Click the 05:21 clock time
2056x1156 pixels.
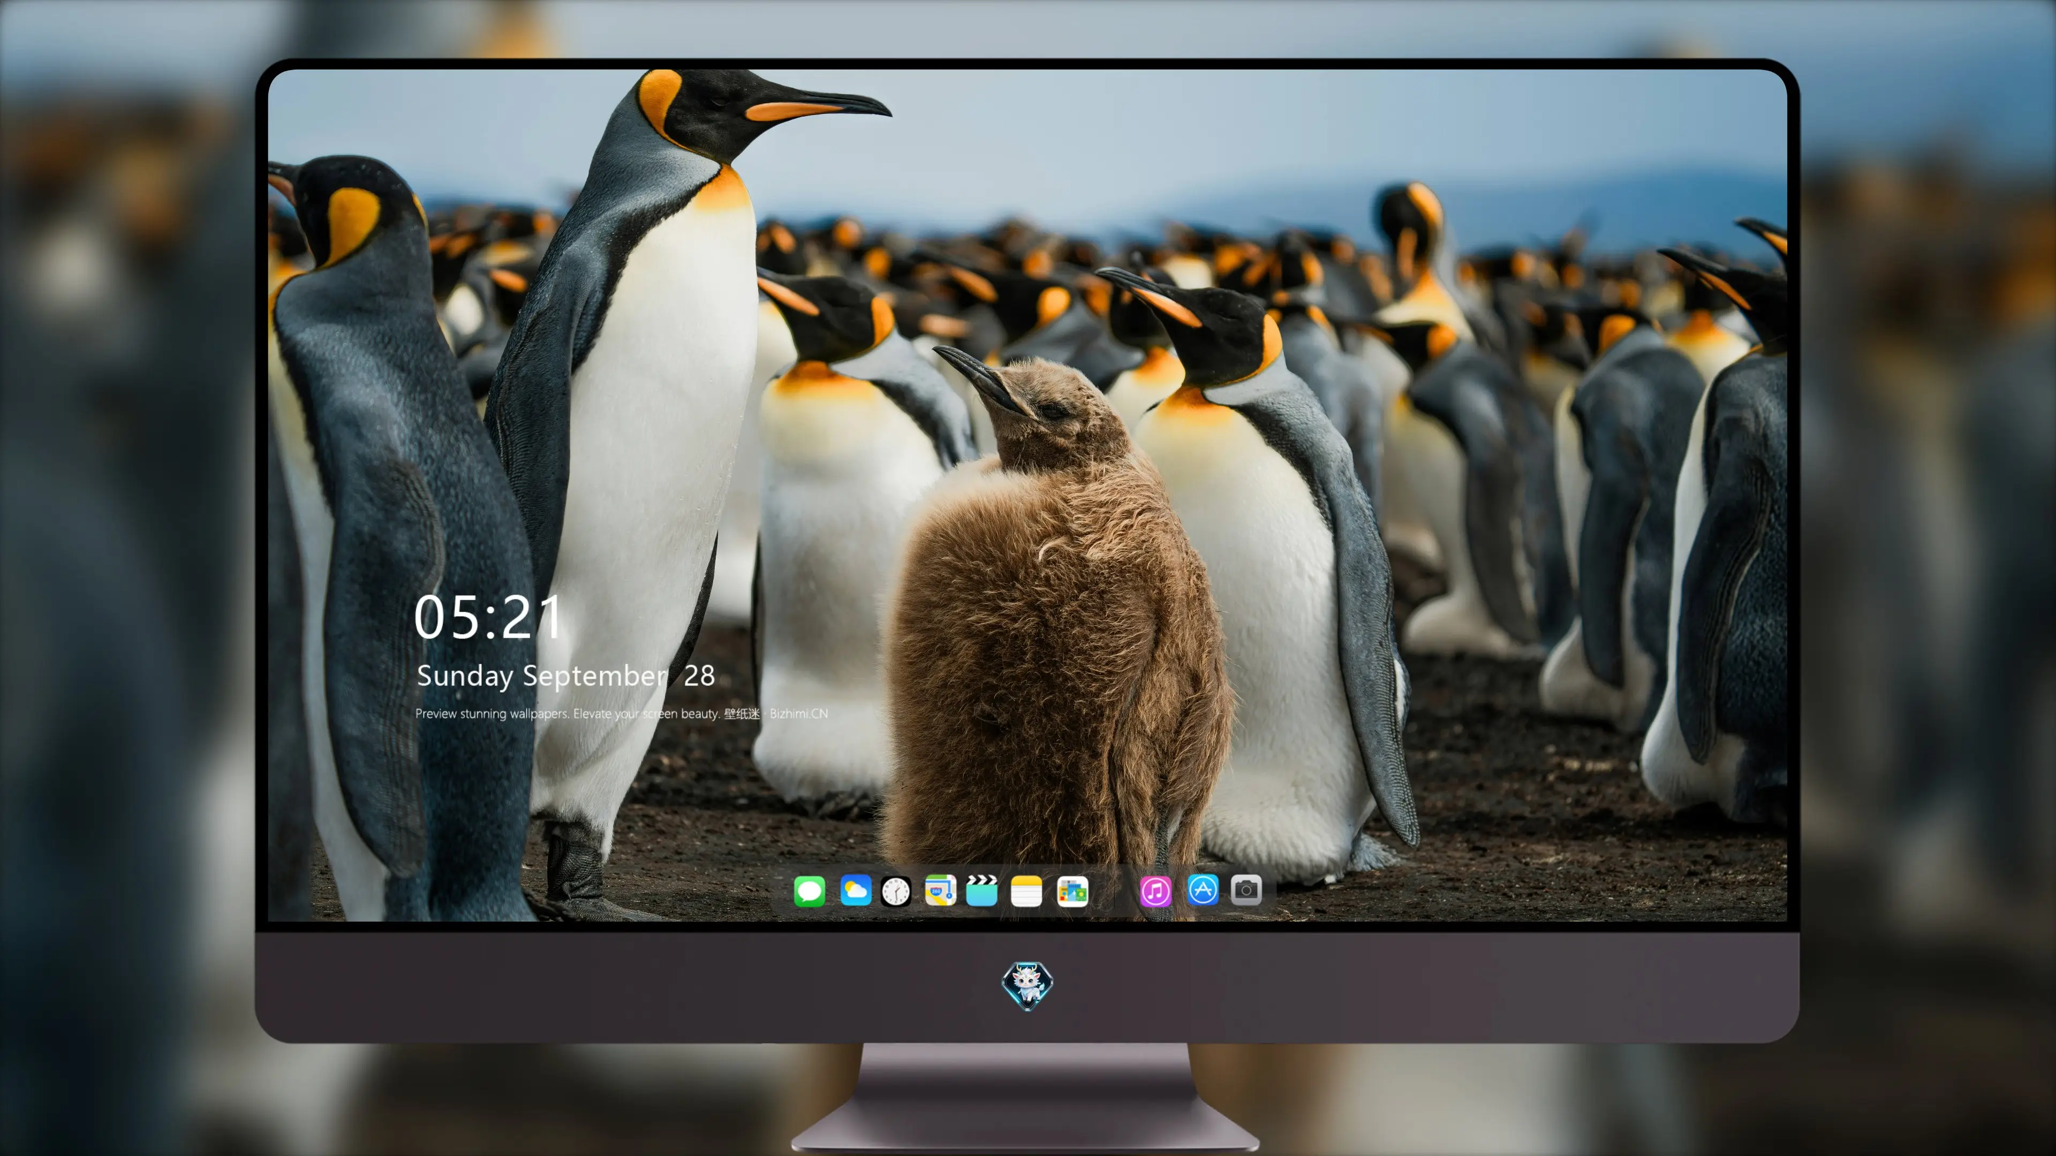(488, 618)
